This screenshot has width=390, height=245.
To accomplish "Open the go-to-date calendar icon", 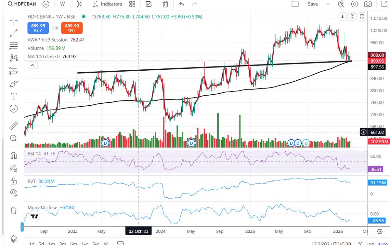I will [120, 243].
